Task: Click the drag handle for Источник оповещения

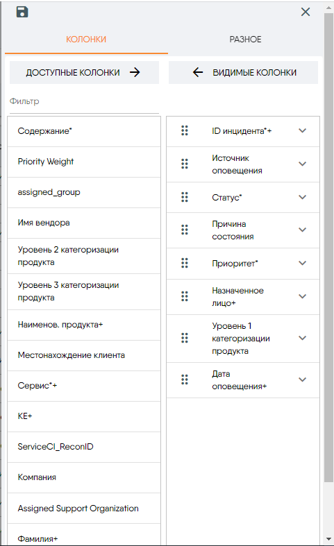Action: [x=185, y=164]
